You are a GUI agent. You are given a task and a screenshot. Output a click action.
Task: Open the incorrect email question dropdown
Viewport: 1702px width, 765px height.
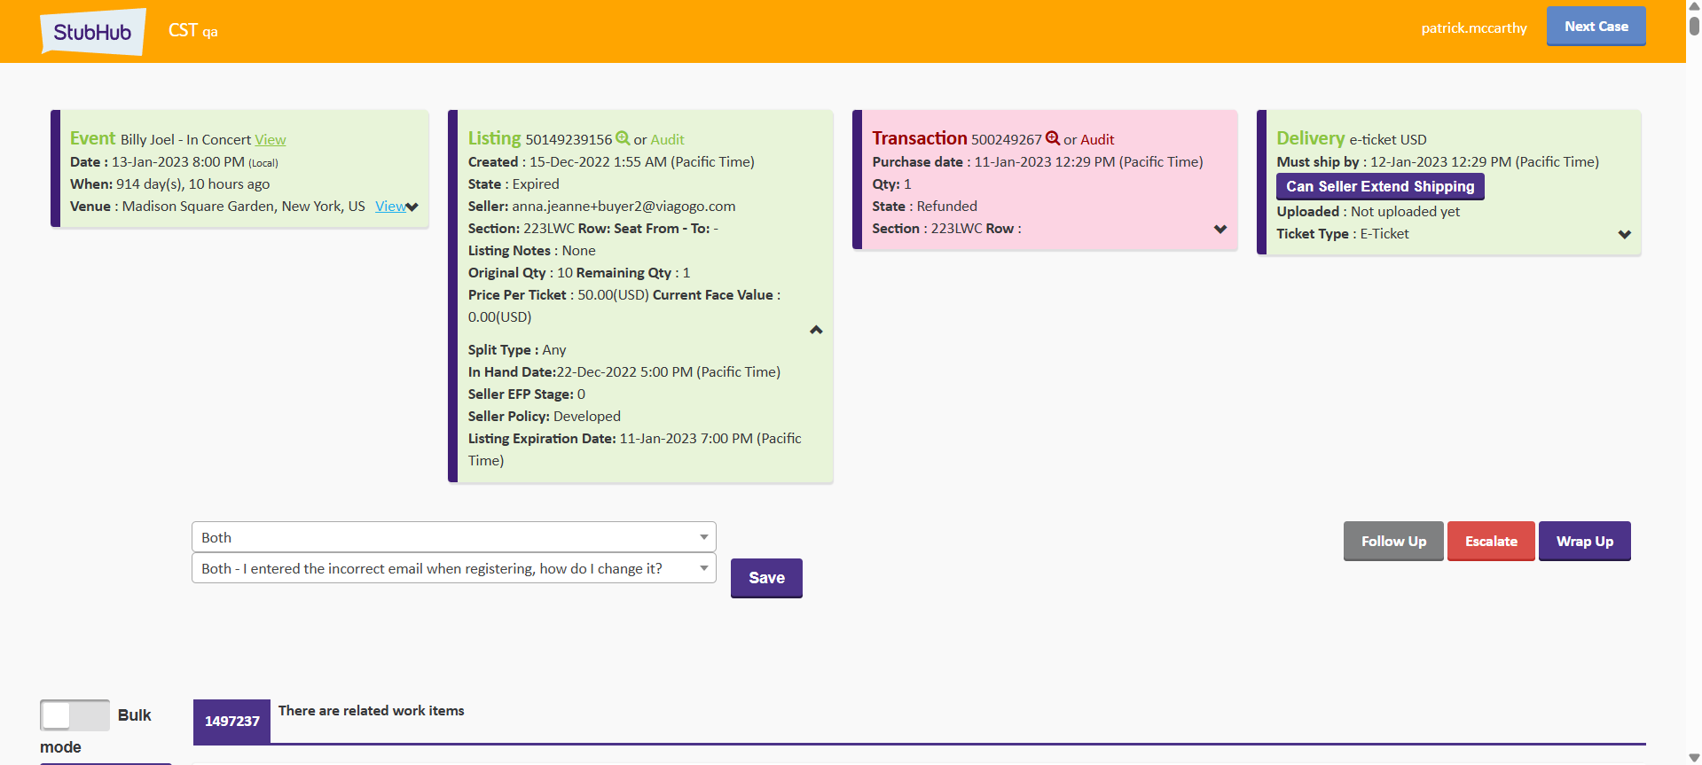pyautogui.click(x=453, y=568)
